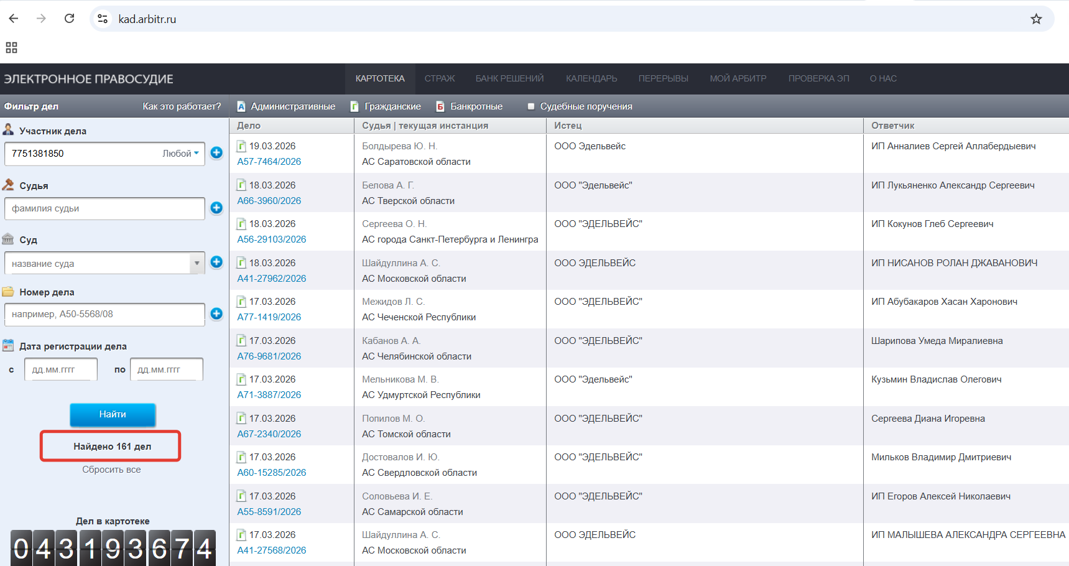Enable Судебные поручения checkbox
Viewport: 1069px width, 566px height.
(x=531, y=106)
